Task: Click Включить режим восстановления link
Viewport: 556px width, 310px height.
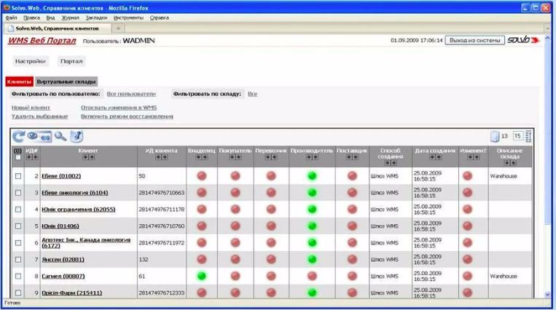Action: click(127, 116)
